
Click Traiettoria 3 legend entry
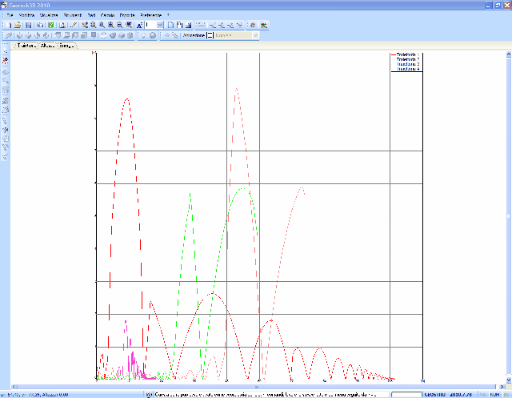coord(407,64)
